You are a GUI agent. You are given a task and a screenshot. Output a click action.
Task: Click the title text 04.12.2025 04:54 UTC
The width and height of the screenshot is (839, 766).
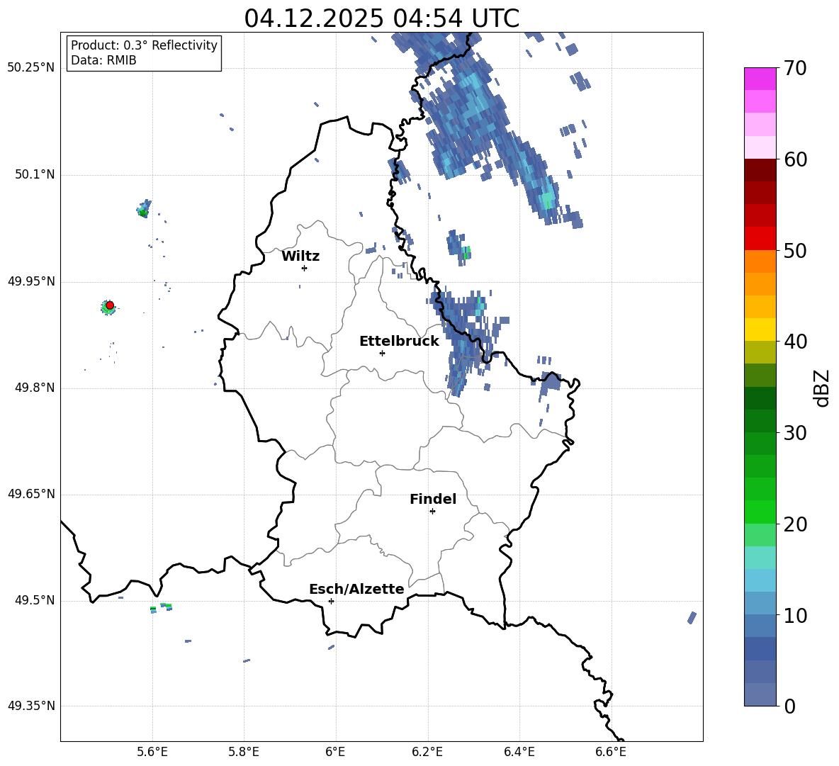(x=381, y=18)
